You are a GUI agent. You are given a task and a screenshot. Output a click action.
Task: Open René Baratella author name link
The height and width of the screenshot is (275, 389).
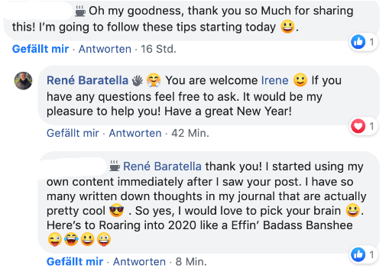coord(87,80)
